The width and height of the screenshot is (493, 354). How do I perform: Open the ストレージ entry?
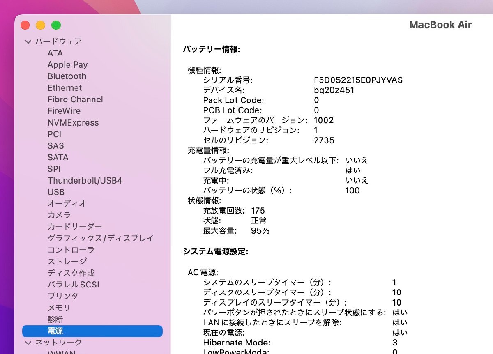click(67, 261)
